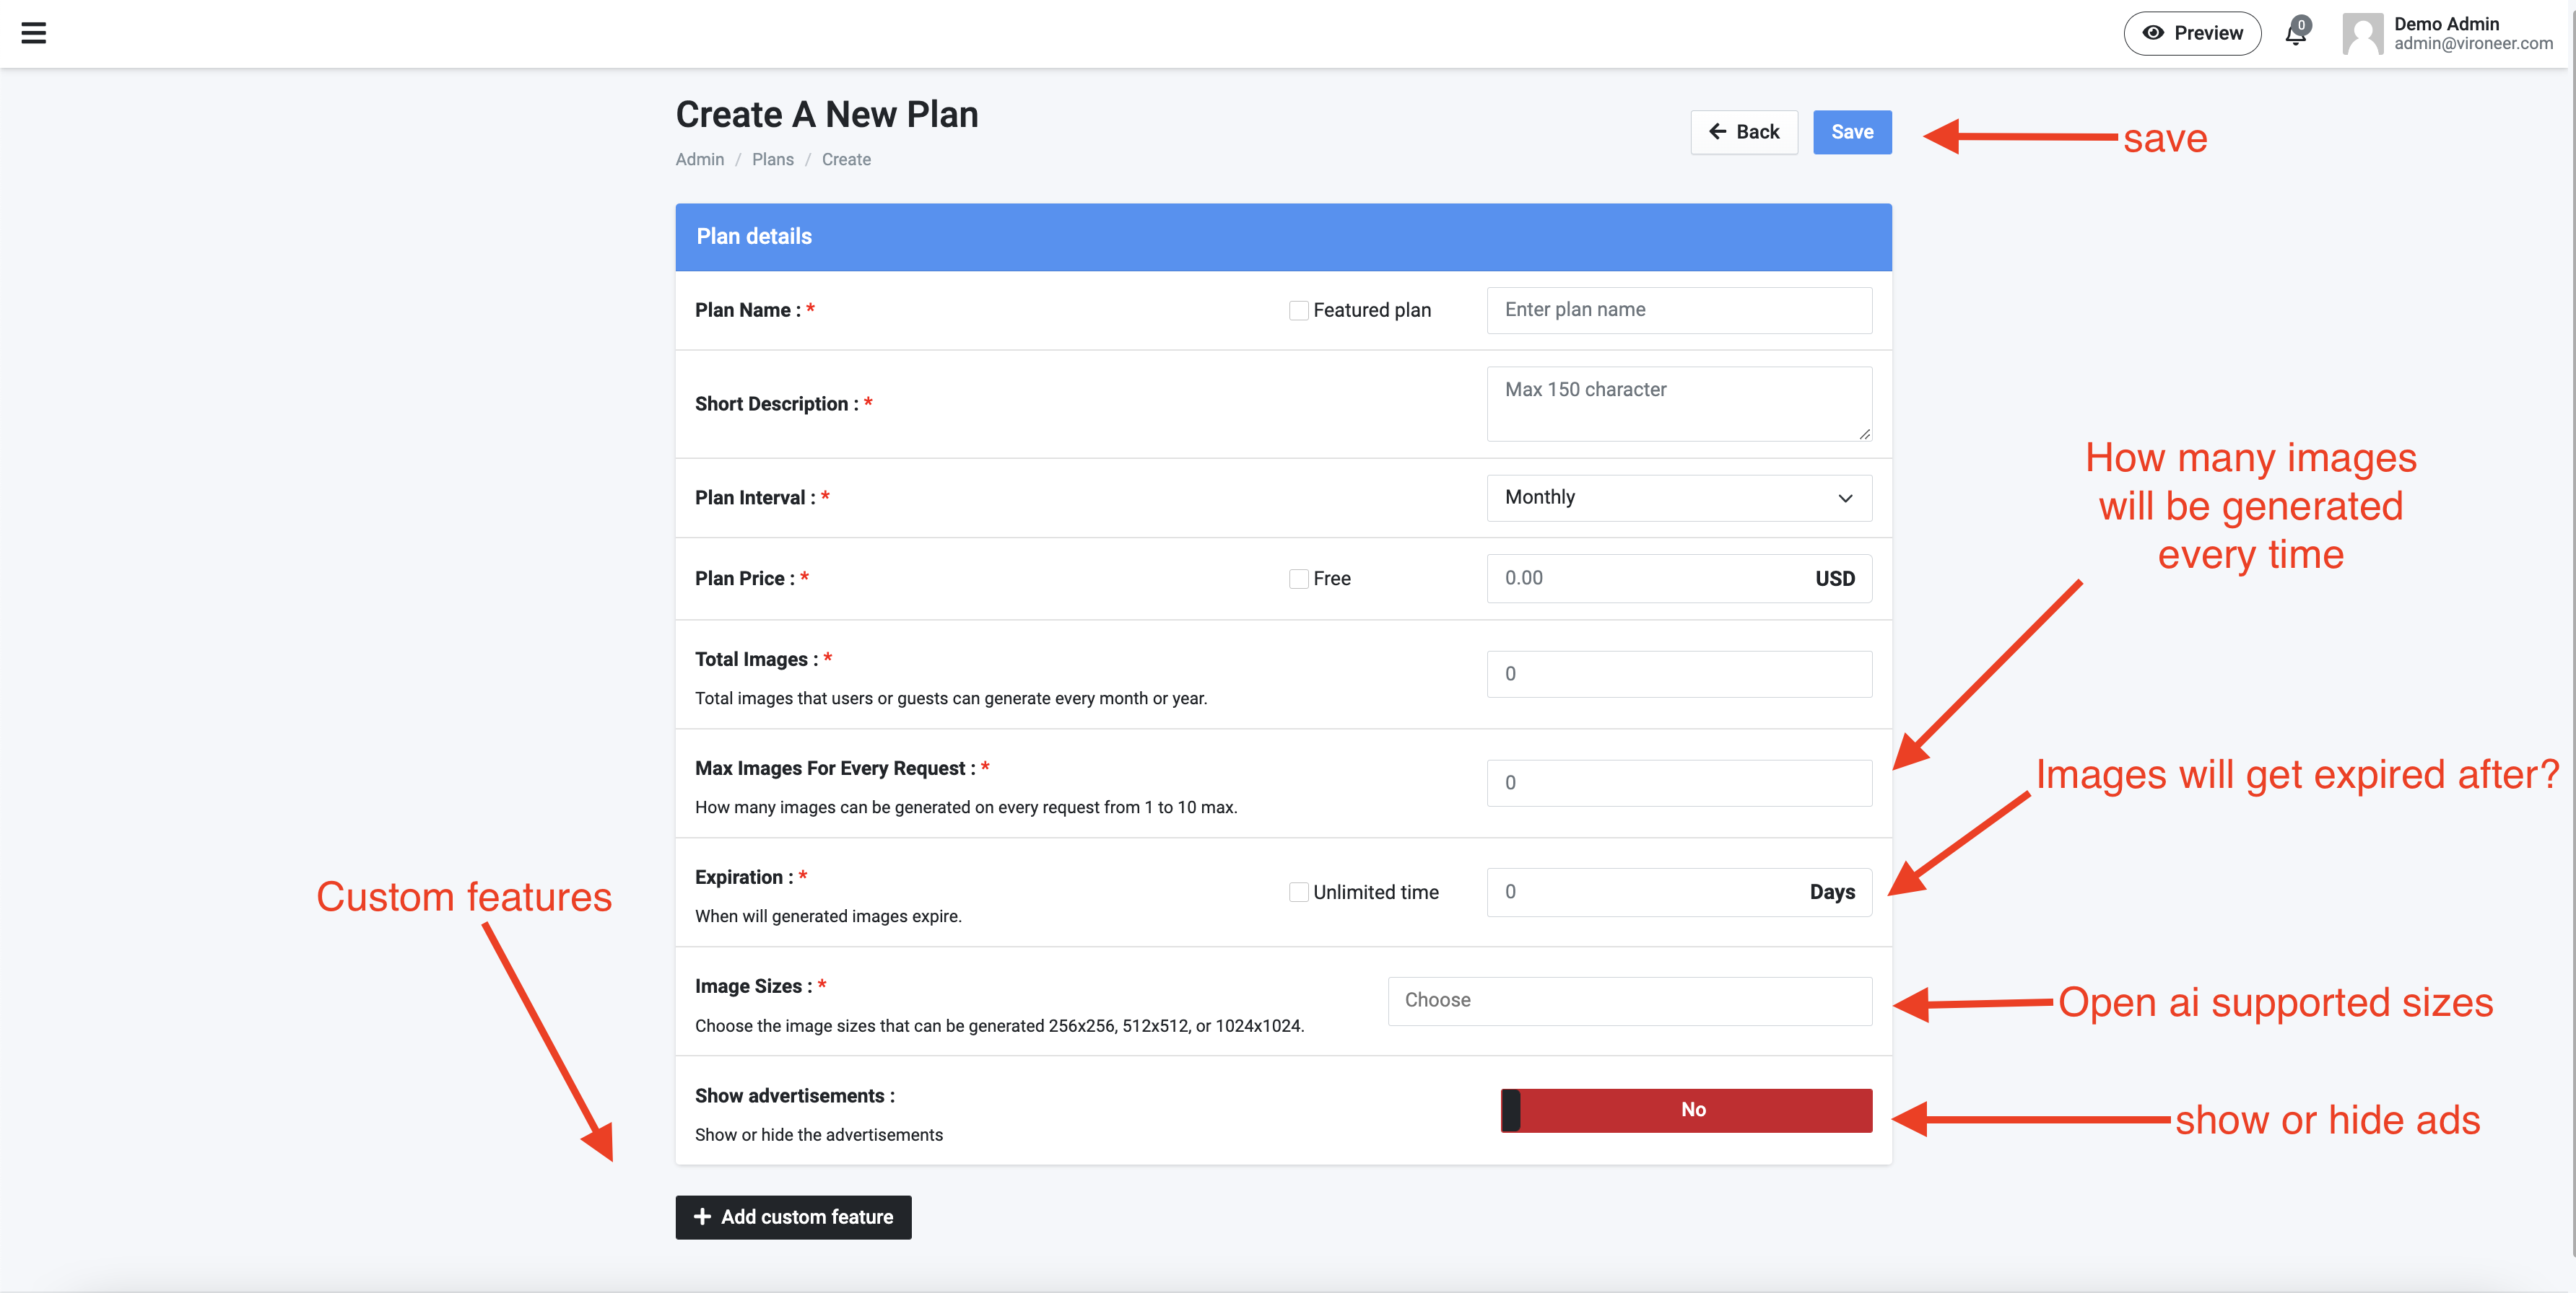
Task: Click the plus icon on Add custom feature
Action: click(702, 1216)
